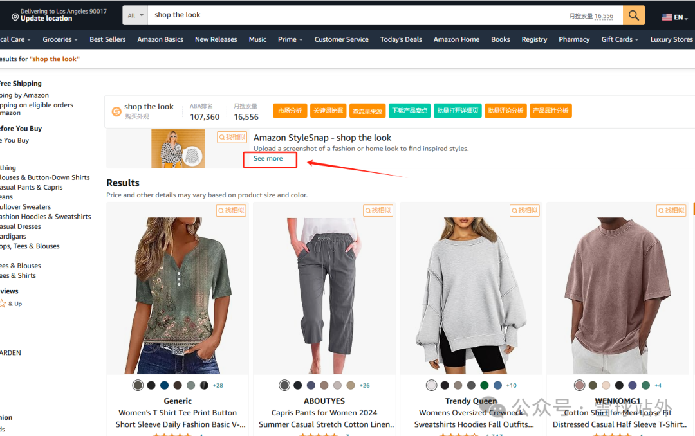Click the location pin icon
Image resolution: width=695 pixels, height=436 pixels.
(x=15, y=17)
